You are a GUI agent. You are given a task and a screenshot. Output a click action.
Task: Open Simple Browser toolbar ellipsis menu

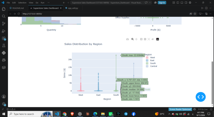(x=210, y=14)
